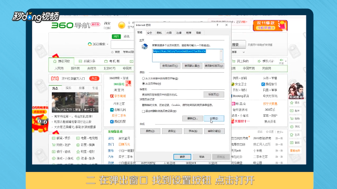Open tab settings with the 标签页 button
This screenshot has height=189, width=337.
214,95
